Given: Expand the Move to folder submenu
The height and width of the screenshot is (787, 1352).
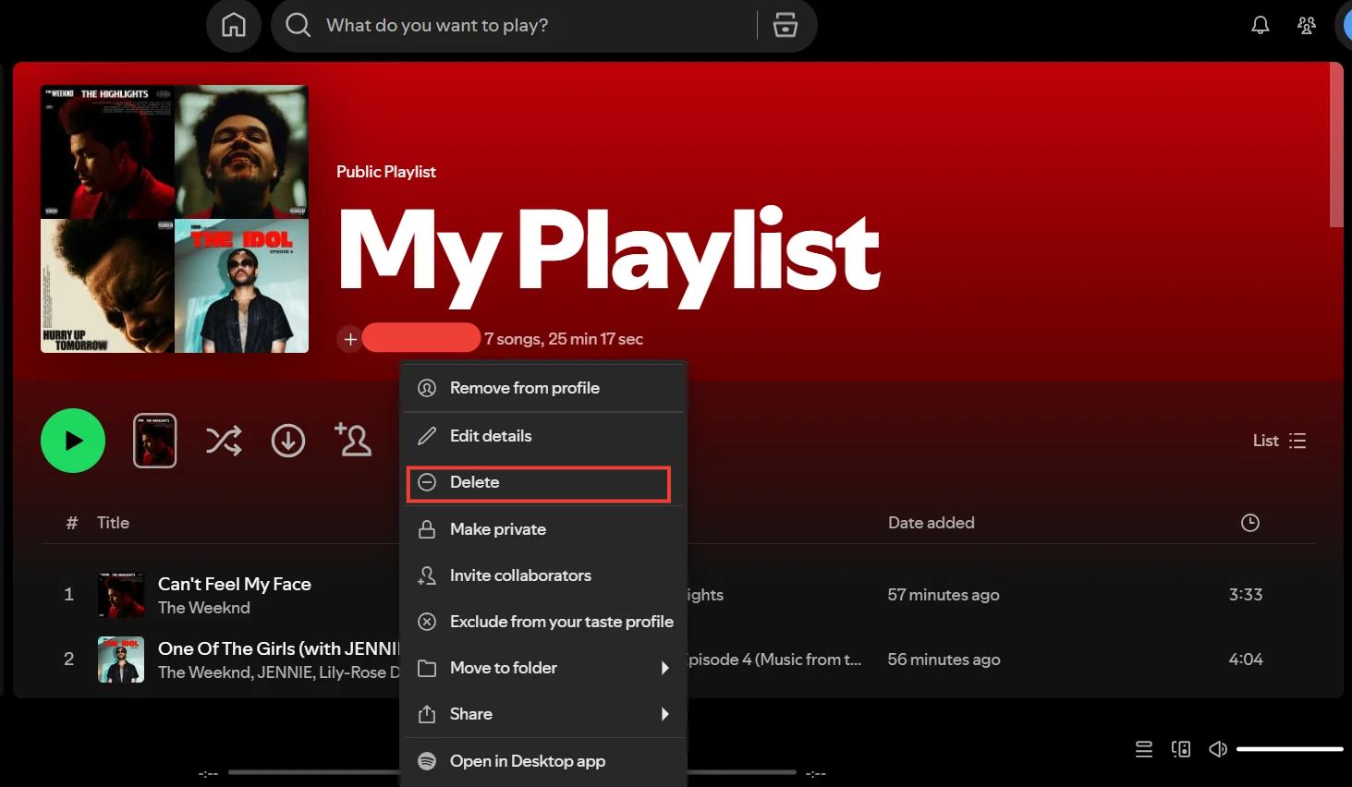Looking at the screenshot, I should [503, 667].
